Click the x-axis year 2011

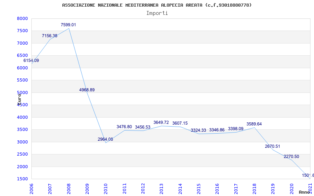[x=124, y=189]
